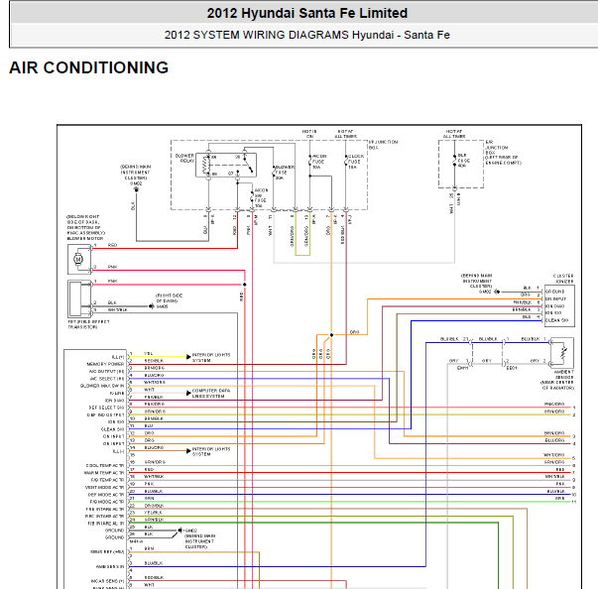
Task: Click the 'MEMORY POWER' pin label
Action: click(x=105, y=364)
